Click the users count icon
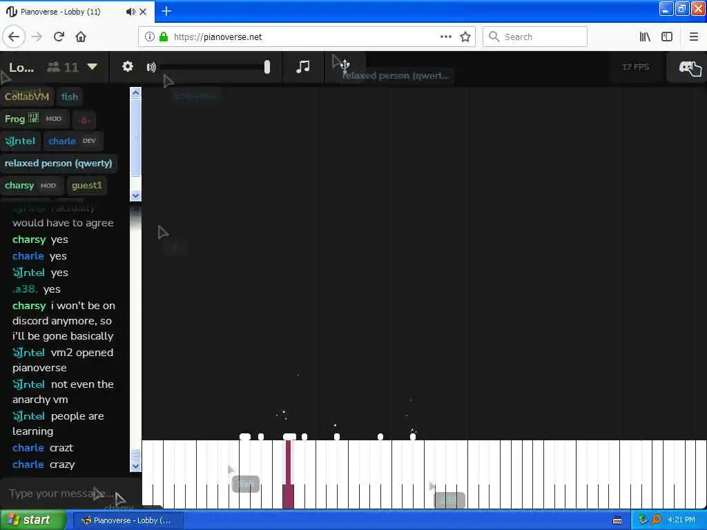The height and width of the screenshot is (530, 707). click(x=54, y=67)
